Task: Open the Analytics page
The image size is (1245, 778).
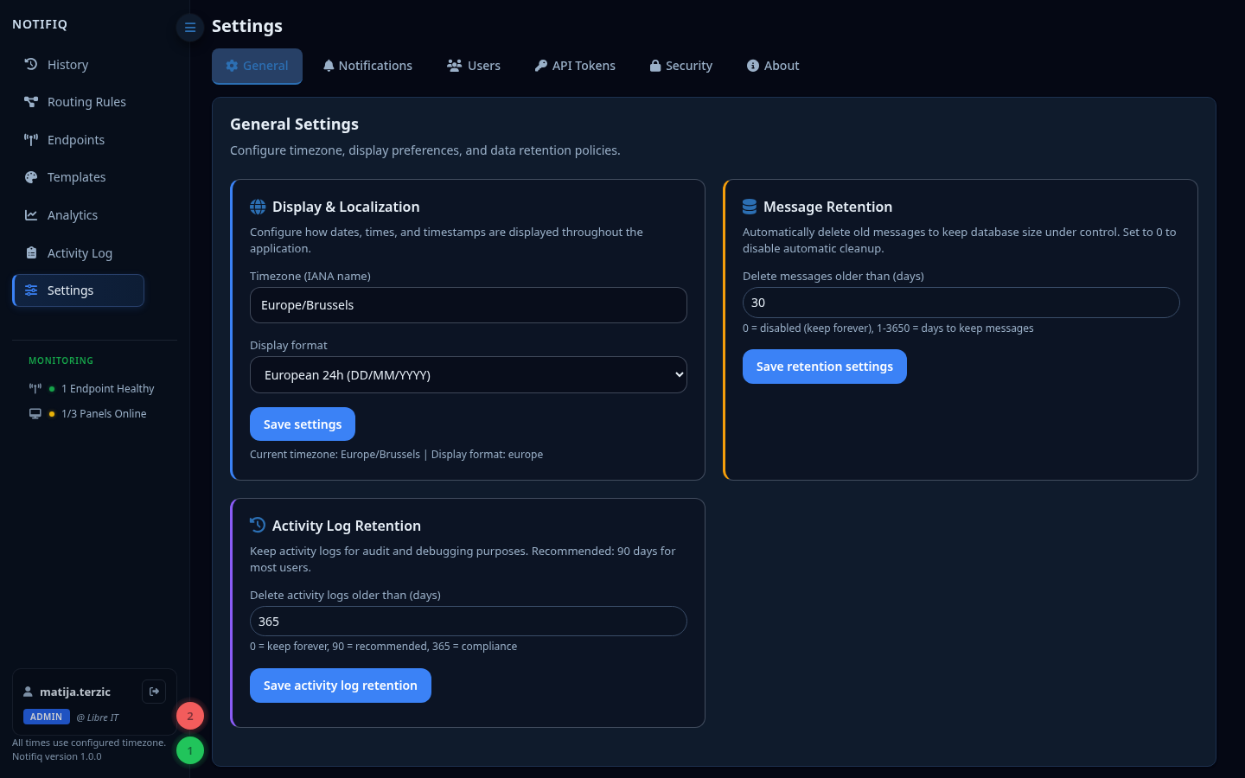Action: pyautogui.click(x=79, y=215)
